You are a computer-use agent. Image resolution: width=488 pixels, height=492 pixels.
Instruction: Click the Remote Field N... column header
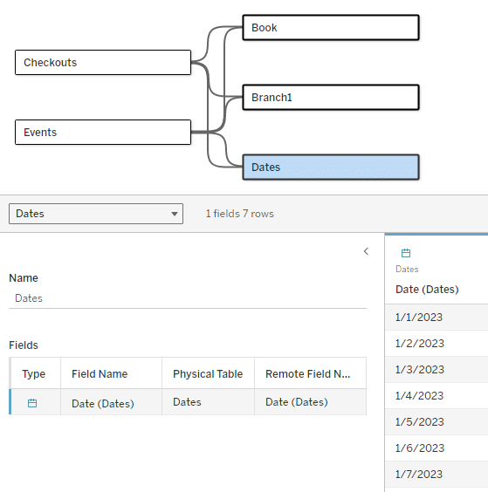tap(308, 373)
